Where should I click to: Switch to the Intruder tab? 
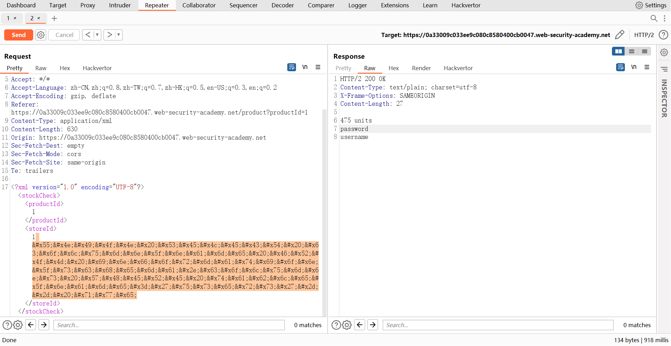tap(120, 5)
